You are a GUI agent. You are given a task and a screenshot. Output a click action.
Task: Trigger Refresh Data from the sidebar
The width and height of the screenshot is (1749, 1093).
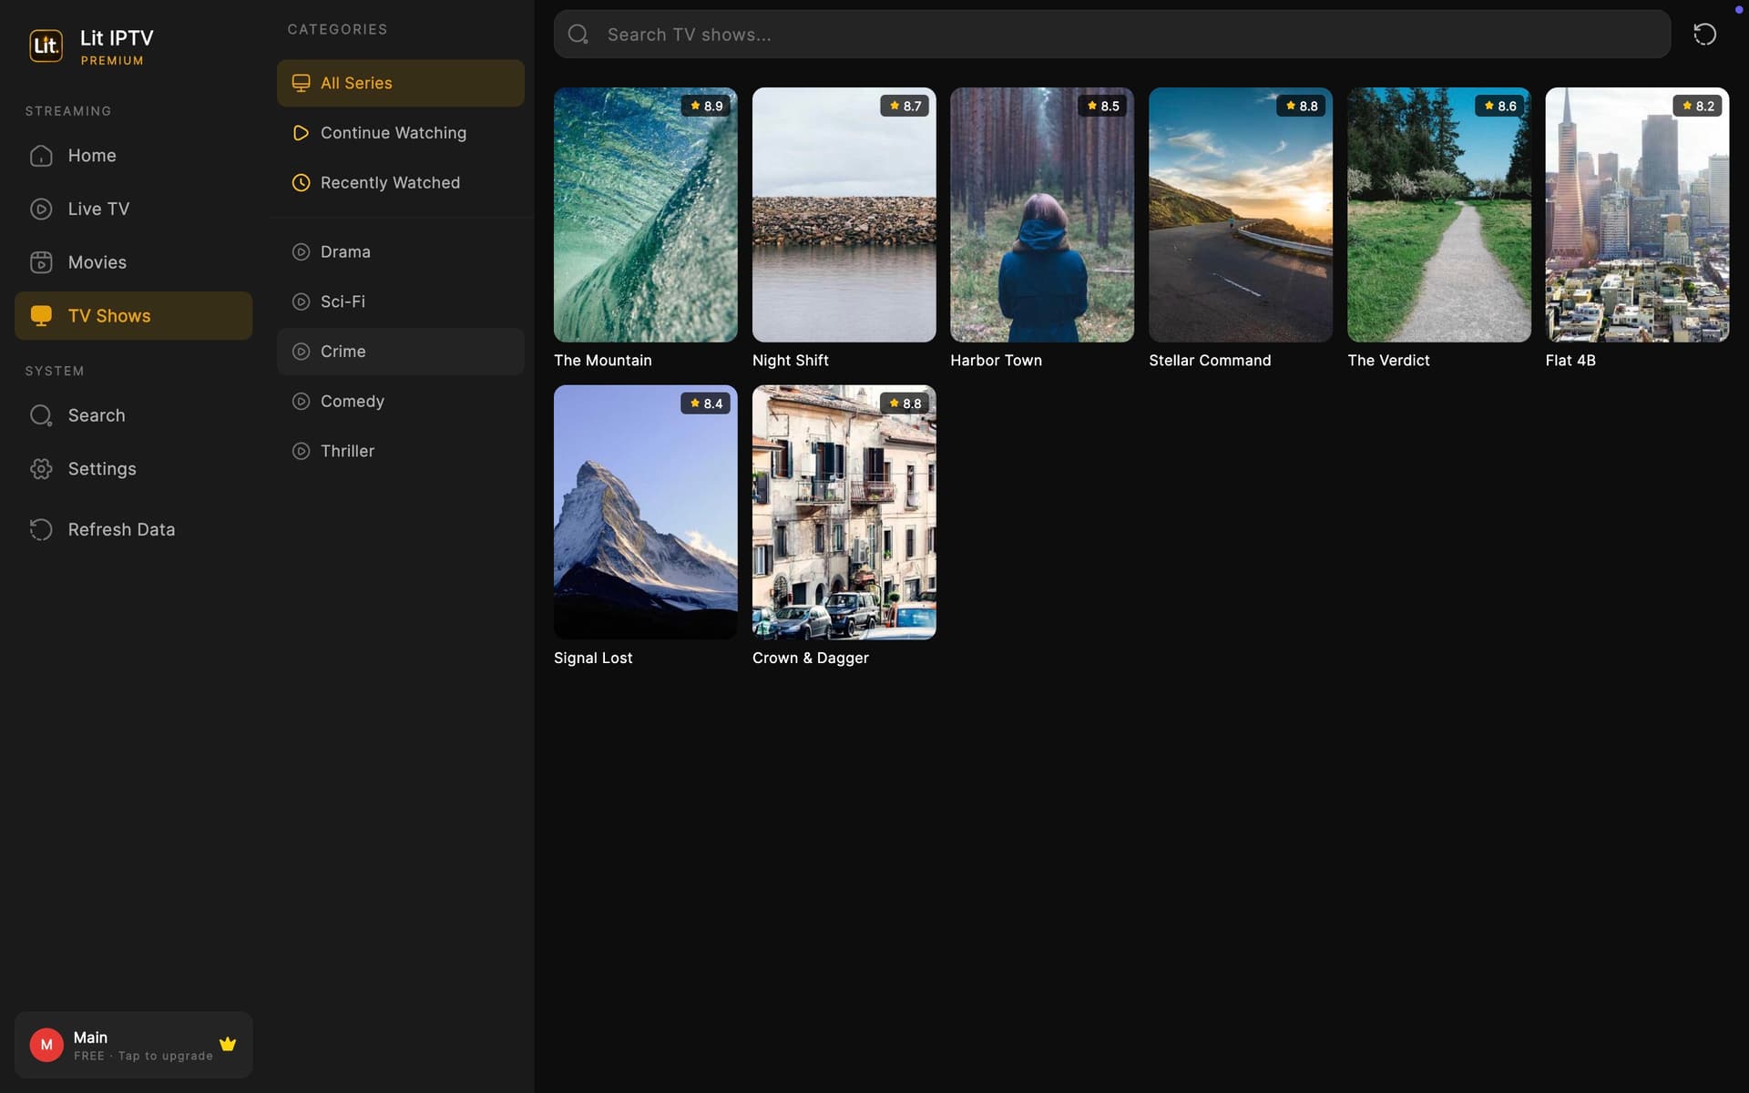(x=43, y=529)
